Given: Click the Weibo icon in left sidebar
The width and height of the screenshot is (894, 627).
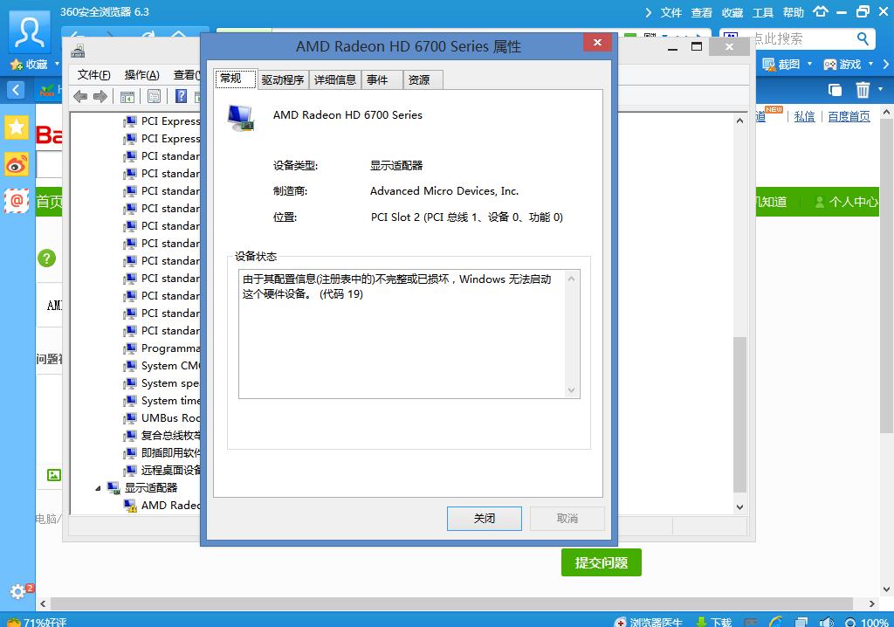Looking at the screenshot, I should click(x=17, y=164).
